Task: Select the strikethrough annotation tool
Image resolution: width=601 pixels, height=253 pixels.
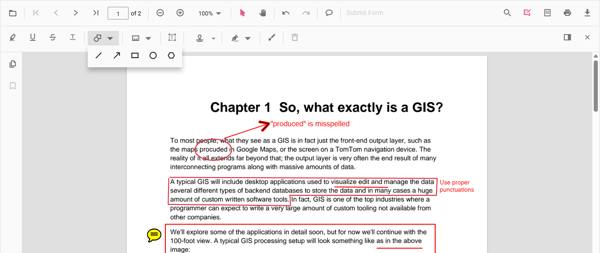Action: (x=53, y=38)
